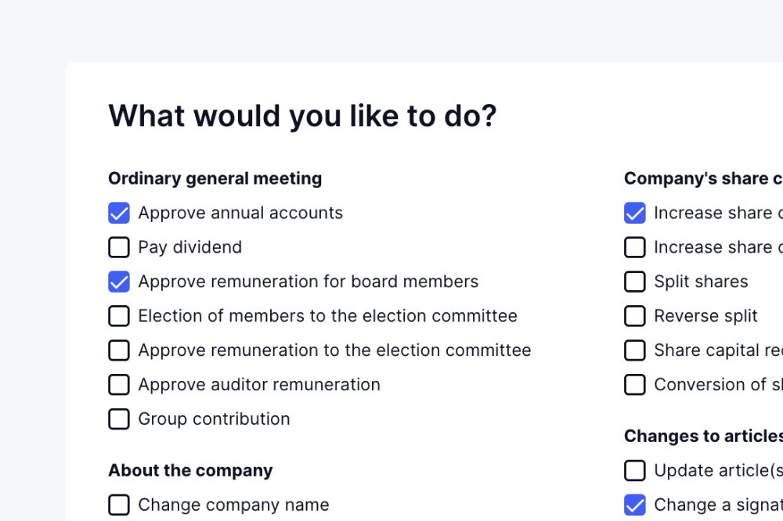Select the Reverse split checkbox
The width and height of the screenshot is (783, 521).
coord(635,316)
